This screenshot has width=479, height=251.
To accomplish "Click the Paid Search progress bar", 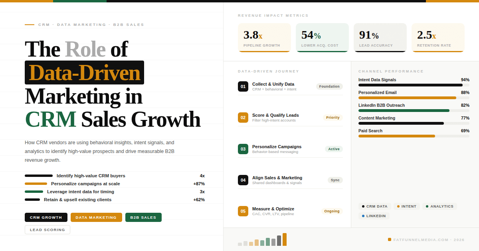I will pos(414,136).
